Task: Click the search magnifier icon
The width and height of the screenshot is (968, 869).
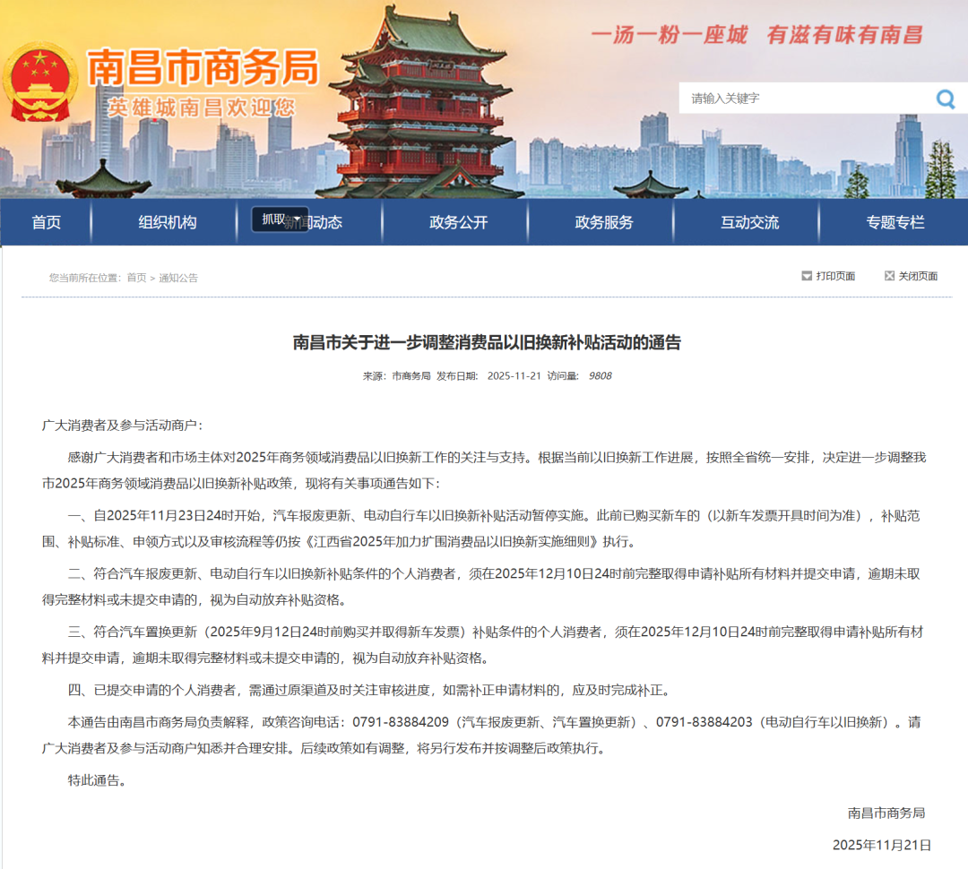Action: [x=946, y=99]
